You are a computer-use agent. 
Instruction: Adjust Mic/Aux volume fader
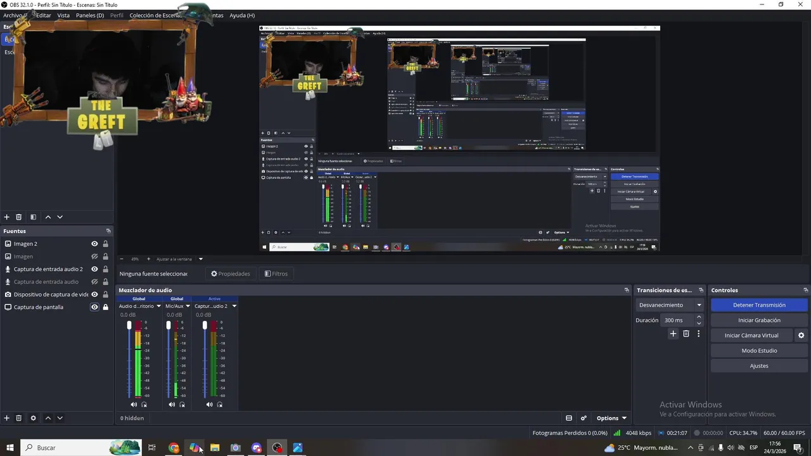(169, 325)
